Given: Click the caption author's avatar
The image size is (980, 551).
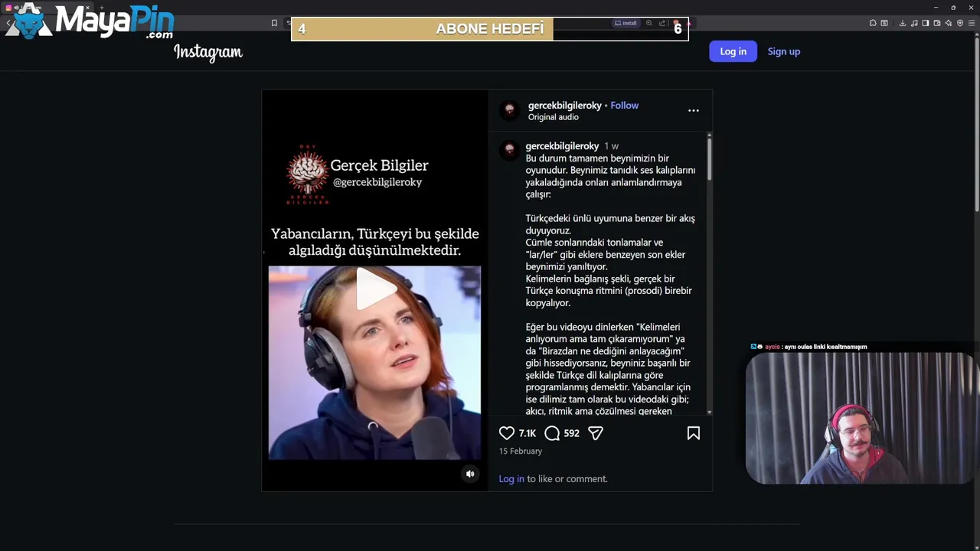Looking at the screenshot, I should (x=509, y=150).
